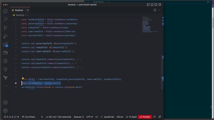Open the Search view in activity bar
The height and width of the screenshot is (120, 214).
click(x=5, y=19)
